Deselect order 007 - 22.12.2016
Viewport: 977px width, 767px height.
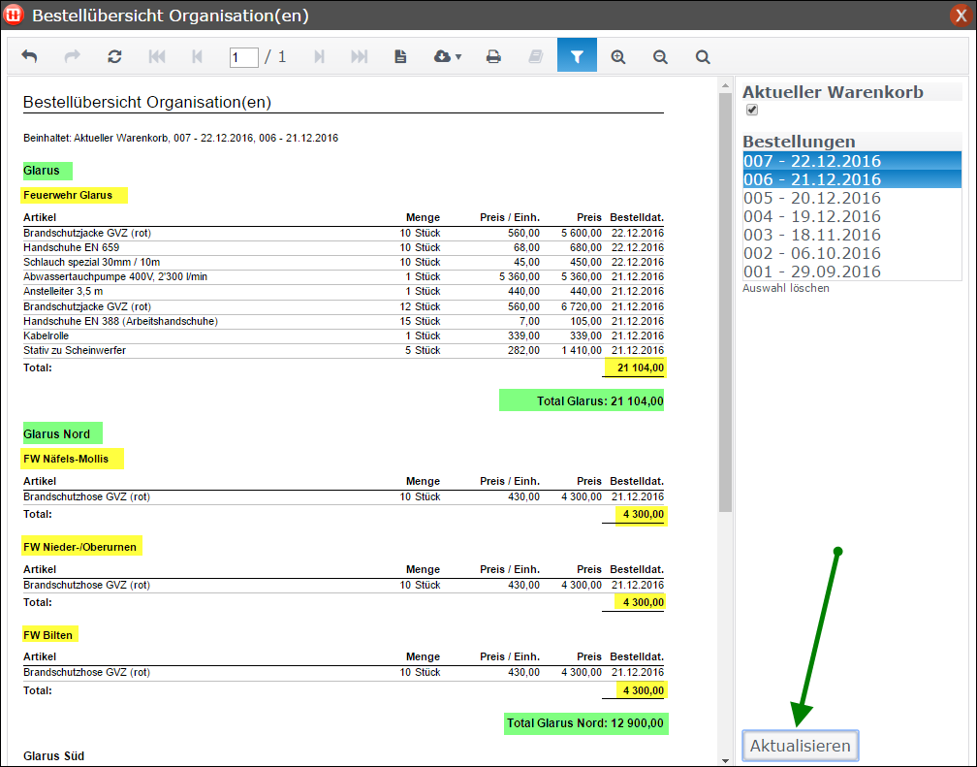click(812, 161)
